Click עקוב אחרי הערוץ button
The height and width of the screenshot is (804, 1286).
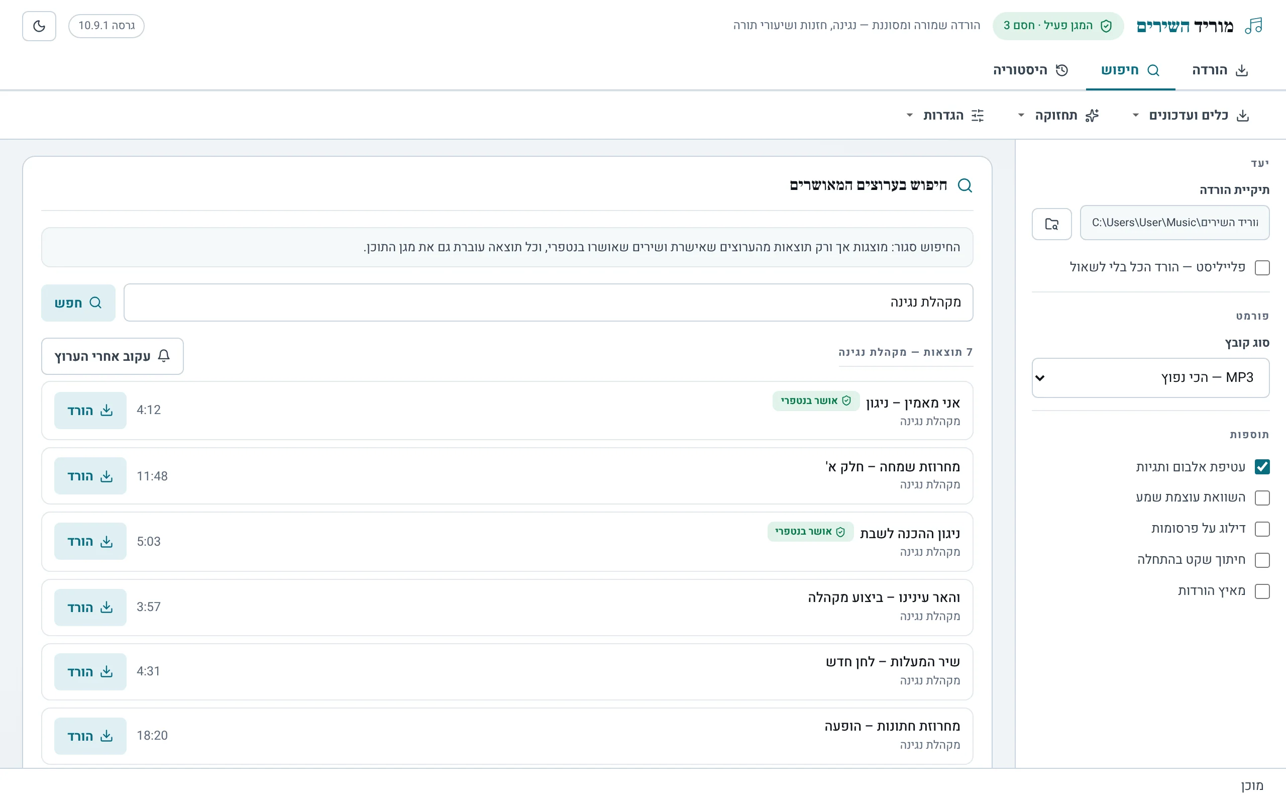pyautogui.click(x=112, y=356)
